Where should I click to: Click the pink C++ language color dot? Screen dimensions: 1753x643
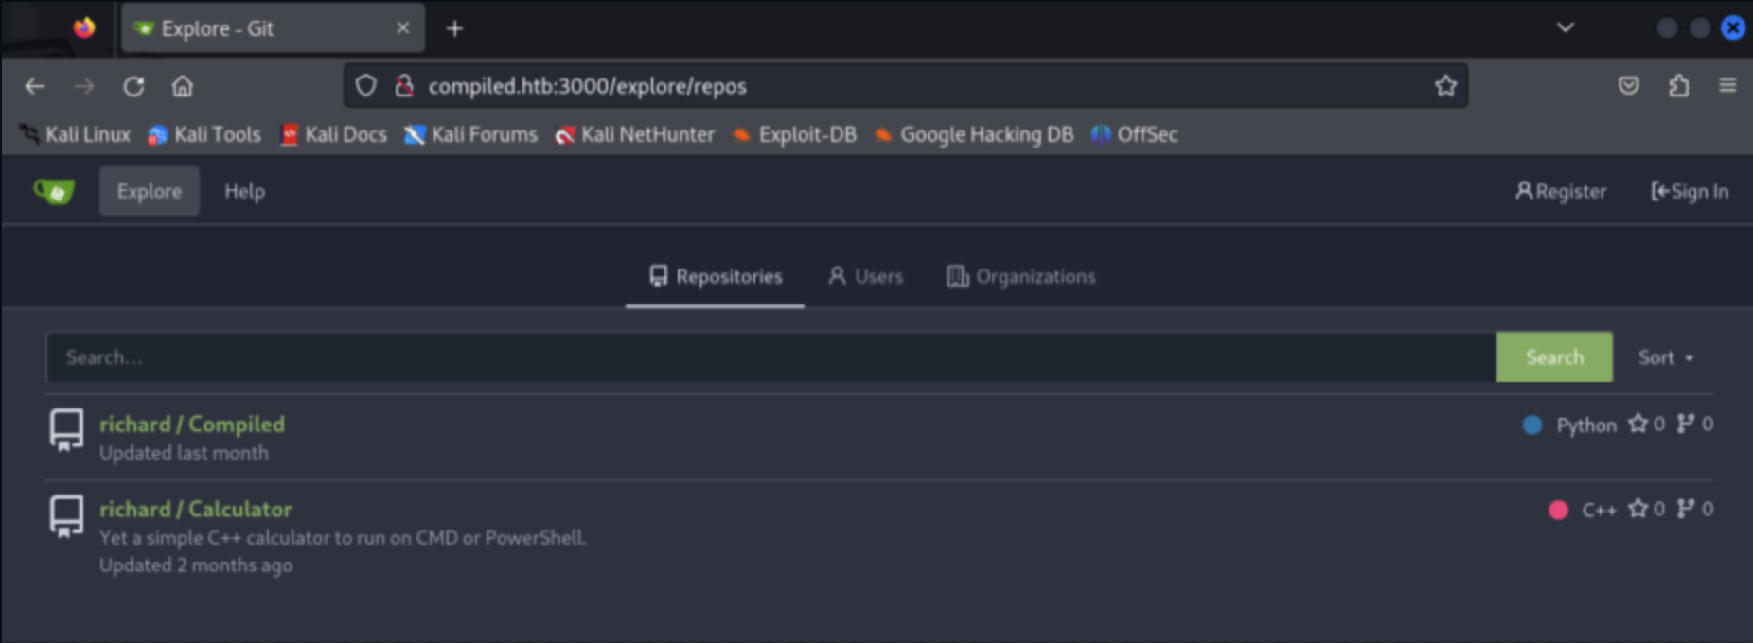pos(1558,510)
